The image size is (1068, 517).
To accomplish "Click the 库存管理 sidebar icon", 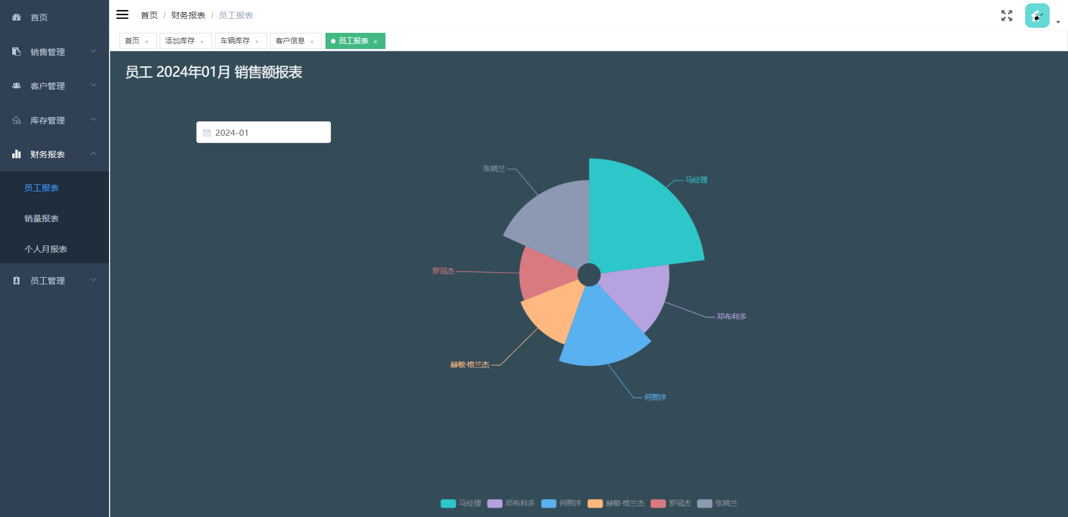I will point(16,120).
